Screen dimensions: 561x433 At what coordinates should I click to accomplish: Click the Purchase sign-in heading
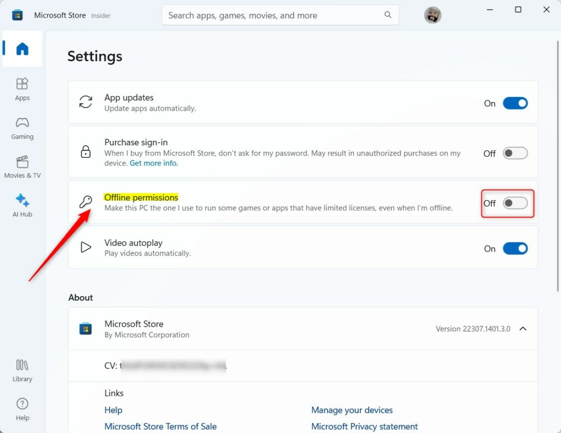tap(136, 143)
